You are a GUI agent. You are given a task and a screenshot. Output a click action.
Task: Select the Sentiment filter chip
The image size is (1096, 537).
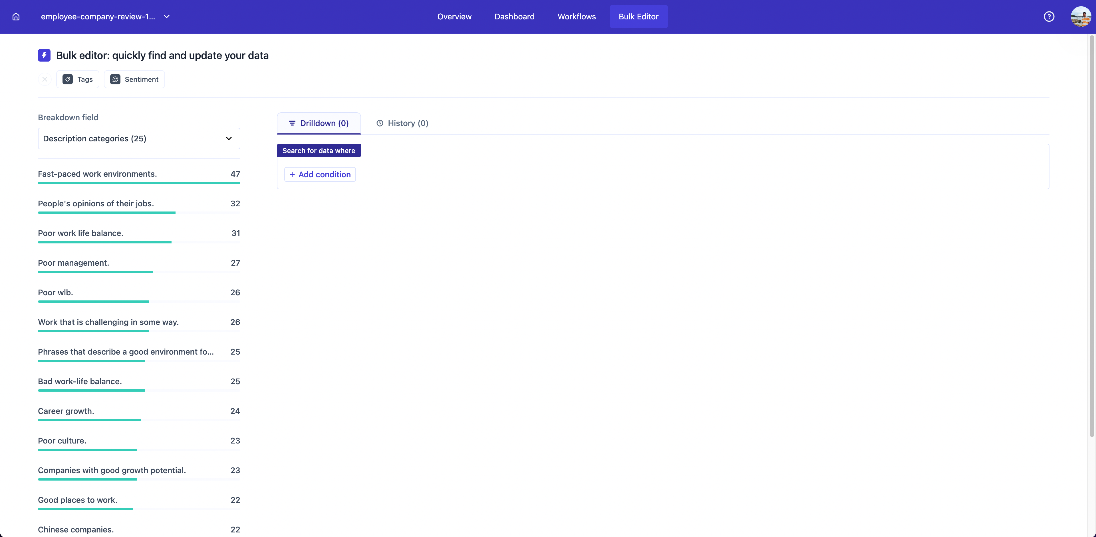134,80
